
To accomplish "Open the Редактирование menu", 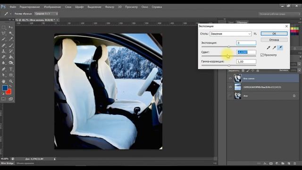I will (x=30, y=7).
